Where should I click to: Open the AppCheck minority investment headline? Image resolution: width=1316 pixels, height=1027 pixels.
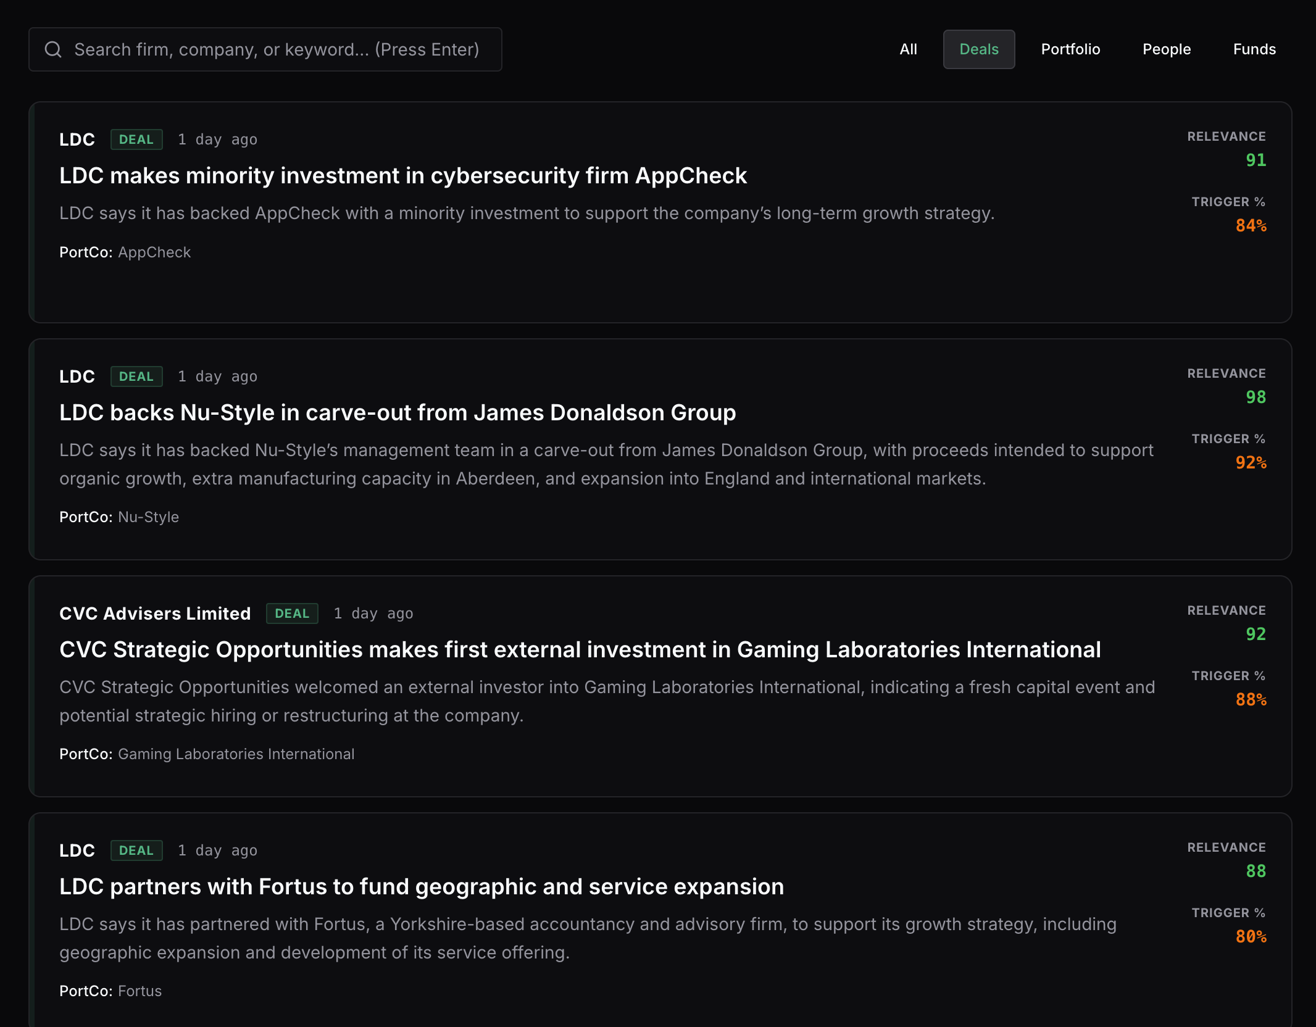403,176
